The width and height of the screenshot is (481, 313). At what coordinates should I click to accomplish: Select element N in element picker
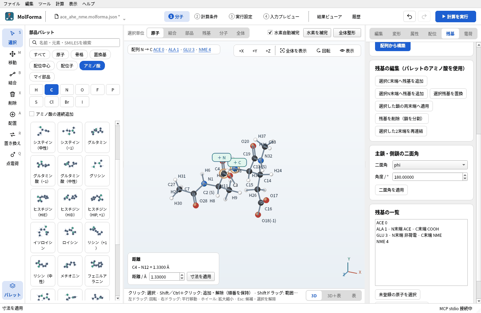[x=67, y=90]
